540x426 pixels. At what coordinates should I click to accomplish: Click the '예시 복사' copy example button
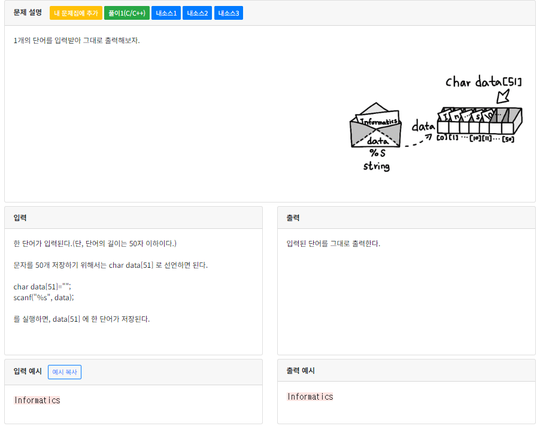(x=64, y=371)
